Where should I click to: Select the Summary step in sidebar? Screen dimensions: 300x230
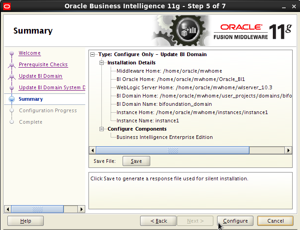(x=31, y=99)
